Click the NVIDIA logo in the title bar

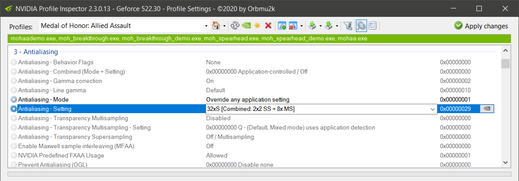[8, 8]
